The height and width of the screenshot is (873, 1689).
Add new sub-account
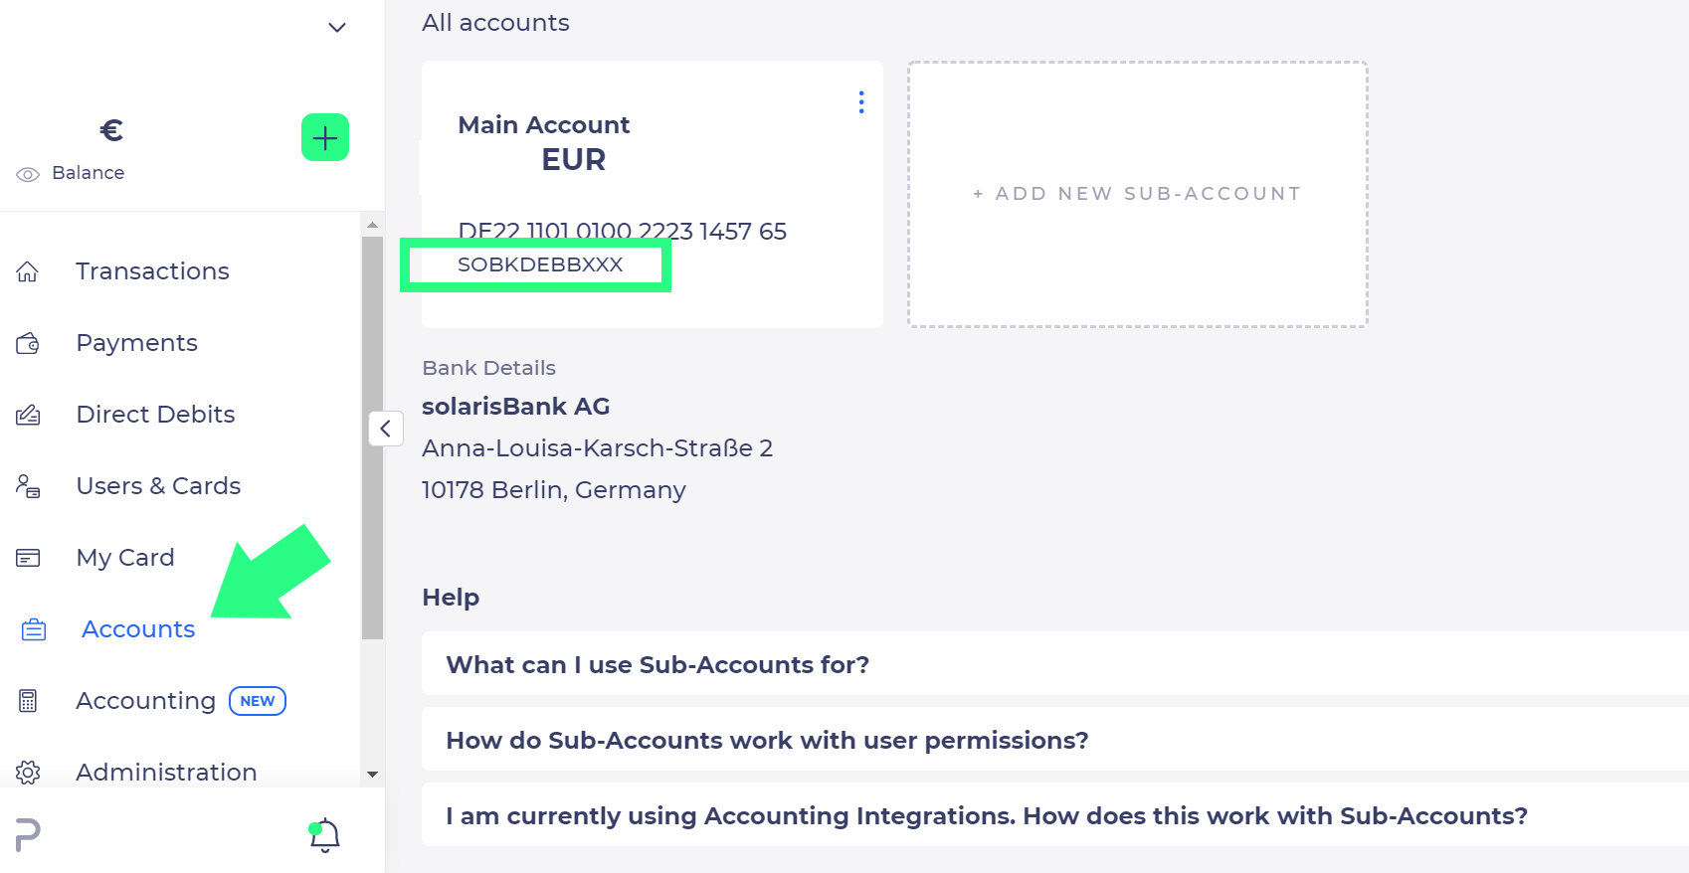(1137, 194)
